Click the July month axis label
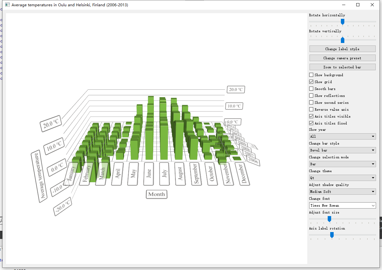The image size is (382, 270). coord(165,174)
